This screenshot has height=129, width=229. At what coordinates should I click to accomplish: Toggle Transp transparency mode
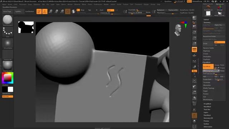coord(194,110)
